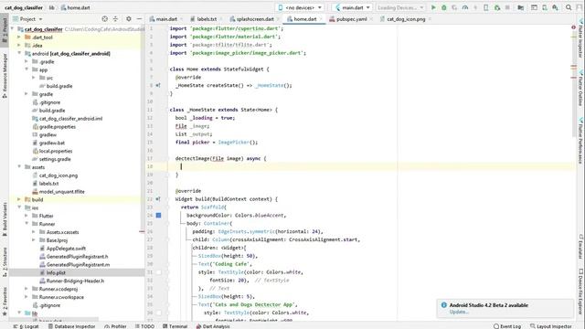
Task: Toggle the Favorites side panel
Action: [5, 302]
